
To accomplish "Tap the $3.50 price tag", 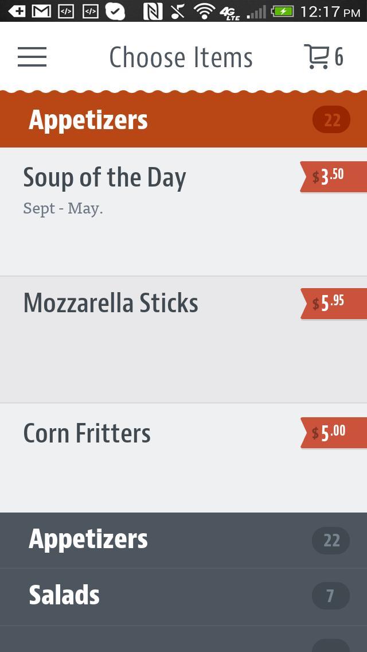I will [x=334, y=177].
